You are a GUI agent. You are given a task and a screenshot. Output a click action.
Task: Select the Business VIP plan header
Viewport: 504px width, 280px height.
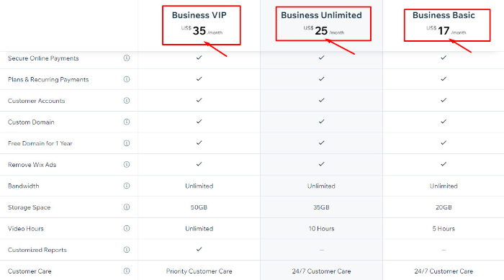(199, 15)
